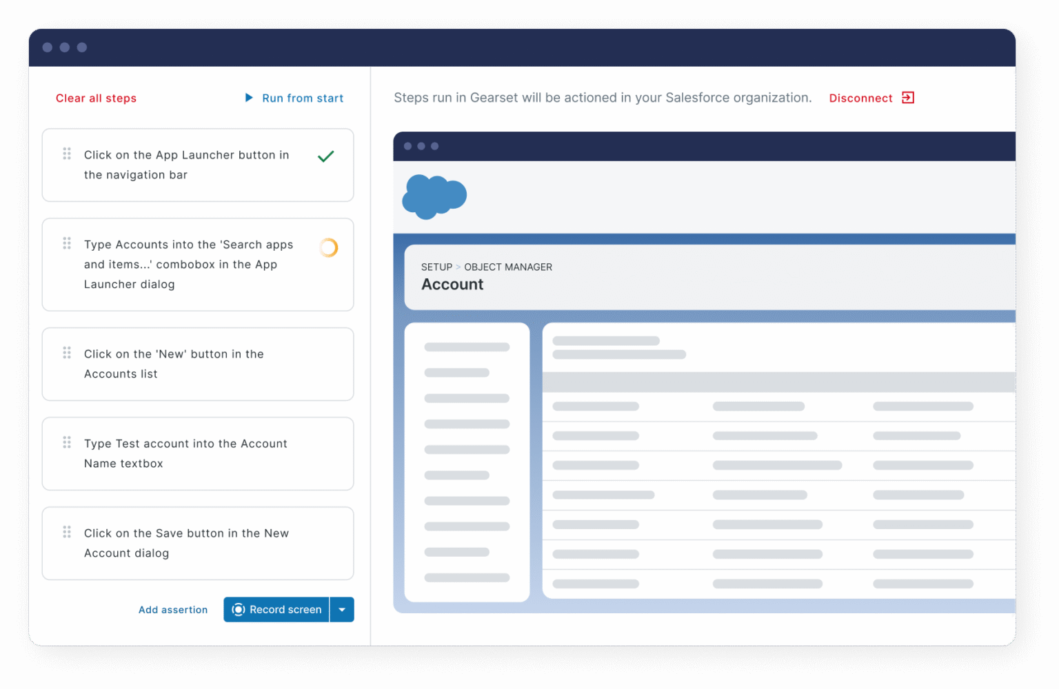Click the Account page heading
This screenshot has width=1059, height=689.
[x=452, y=285]
